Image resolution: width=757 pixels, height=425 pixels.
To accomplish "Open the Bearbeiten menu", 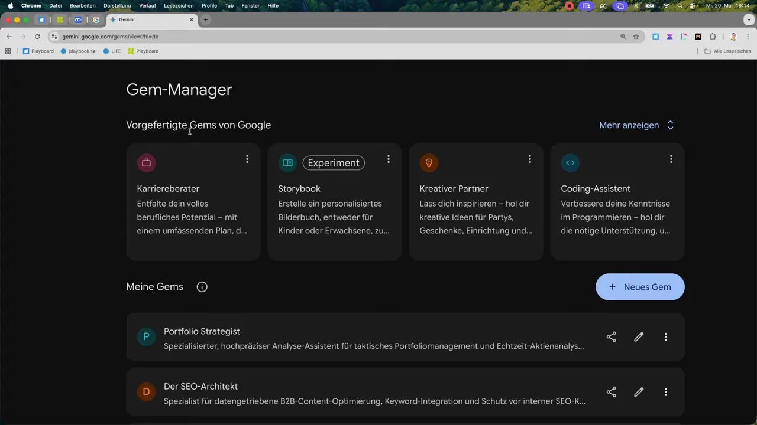I will point(82,5).
